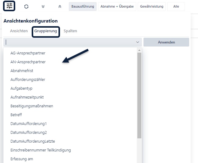Collapse all with double chevron up icon
Screen dimensions: 198x163
click(60, 6)
